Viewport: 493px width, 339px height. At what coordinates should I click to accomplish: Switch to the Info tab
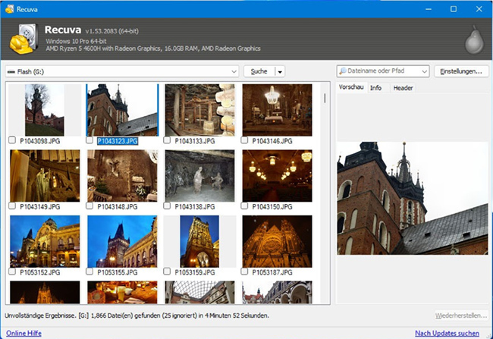[375, 88]
